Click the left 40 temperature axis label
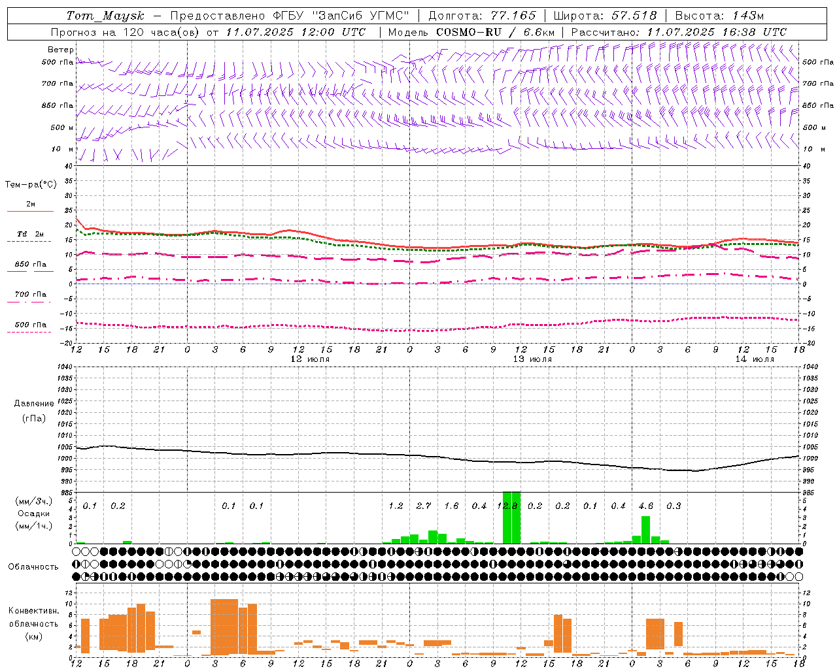The image size is (837, 669). (x=68, y=166)
